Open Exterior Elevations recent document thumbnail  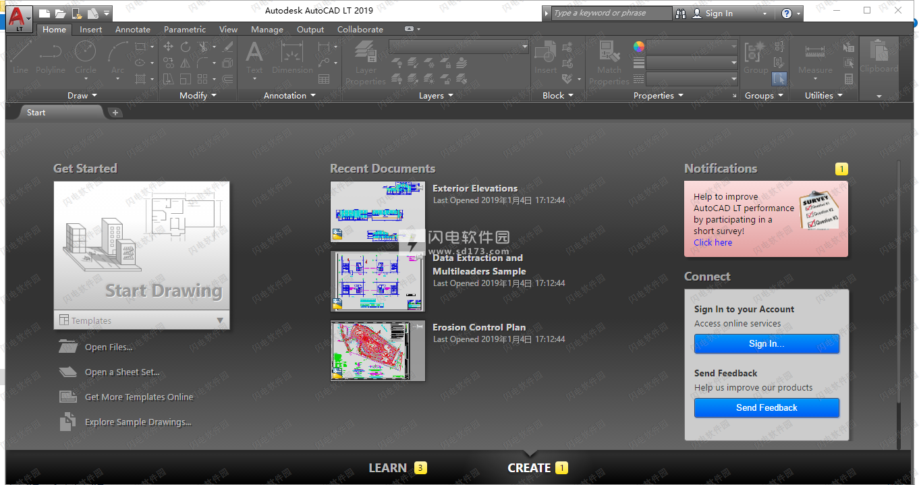(378, 212)
